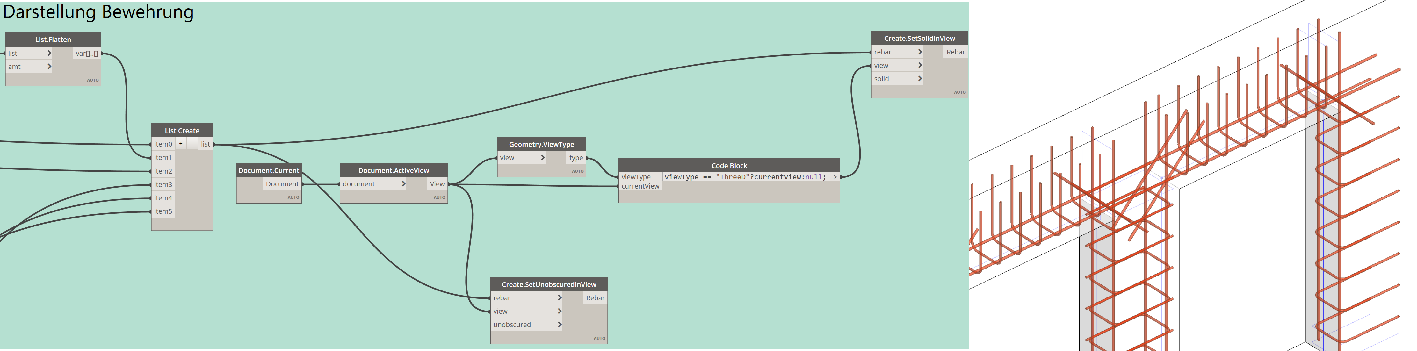Click the minus button on List Create
This screenshot has width=1417, height=351.
[x=192, y=144]
